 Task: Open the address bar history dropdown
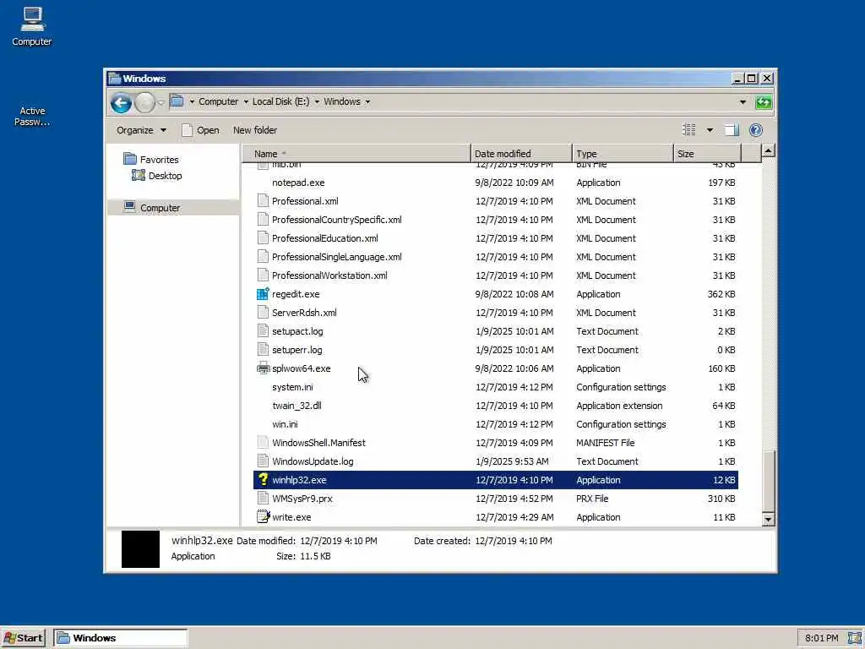tap(743, 102)
